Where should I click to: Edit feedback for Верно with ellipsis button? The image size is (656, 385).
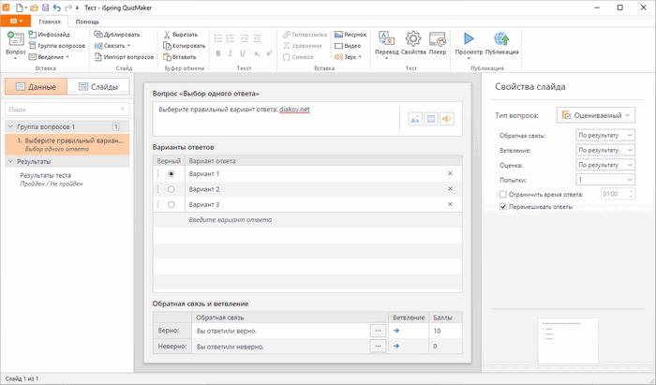379,331
